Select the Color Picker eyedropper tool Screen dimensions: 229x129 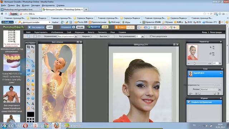[28, 104]
